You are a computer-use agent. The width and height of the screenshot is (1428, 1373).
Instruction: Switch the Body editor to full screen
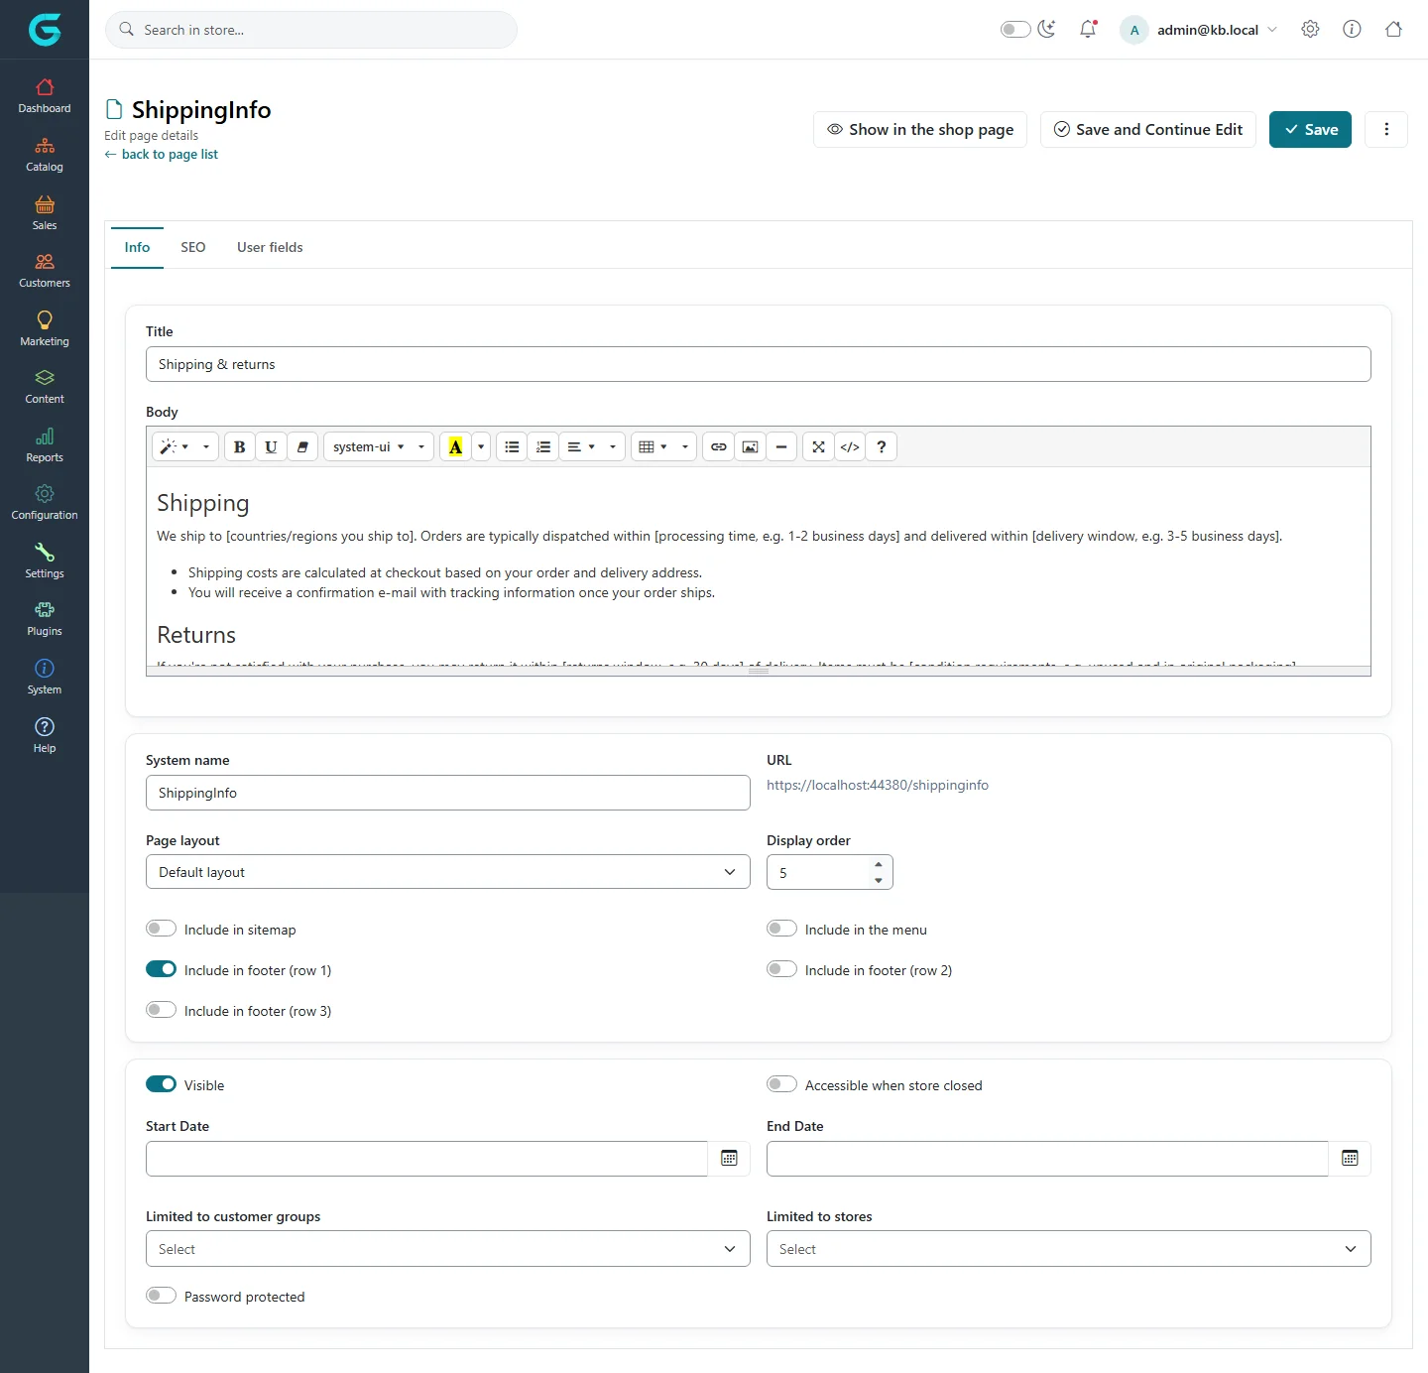click(818, 447)
